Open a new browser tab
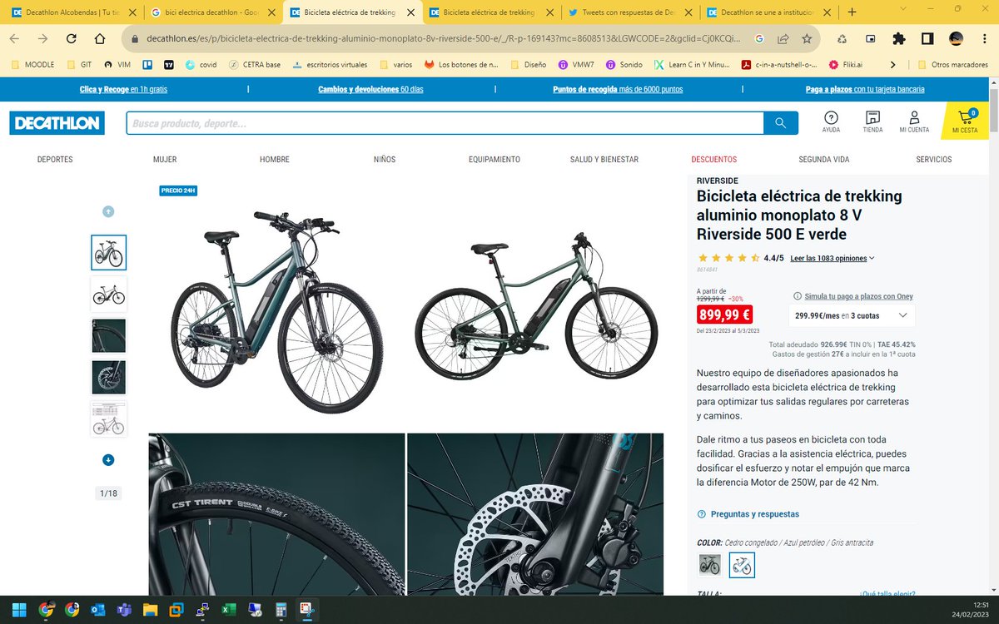The width and height of the screenshot is (999, 624). click(x=851, y=12)
